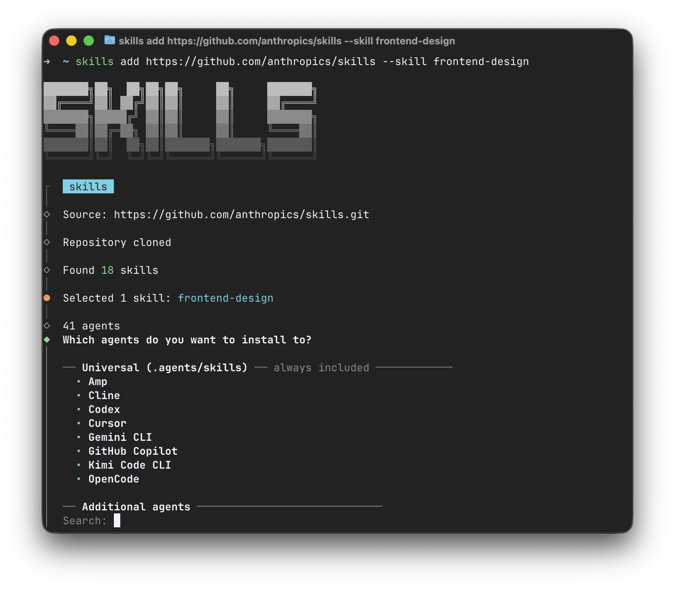Click the highlighted skills label tab

tap(88, 186)
